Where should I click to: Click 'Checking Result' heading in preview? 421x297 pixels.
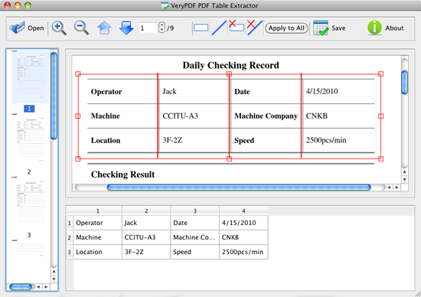pyautogui.click(x=122, y=175)
